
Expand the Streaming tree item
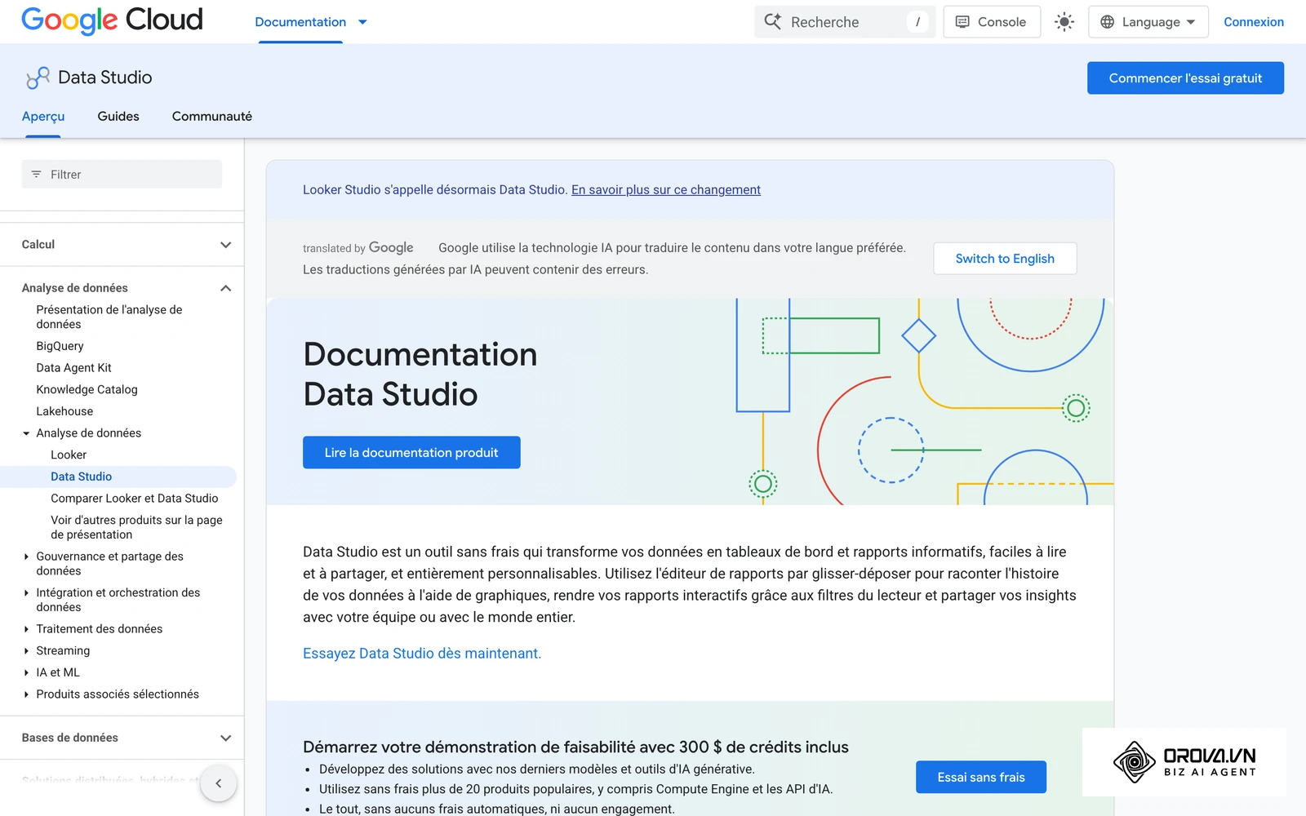coord(26,651)
